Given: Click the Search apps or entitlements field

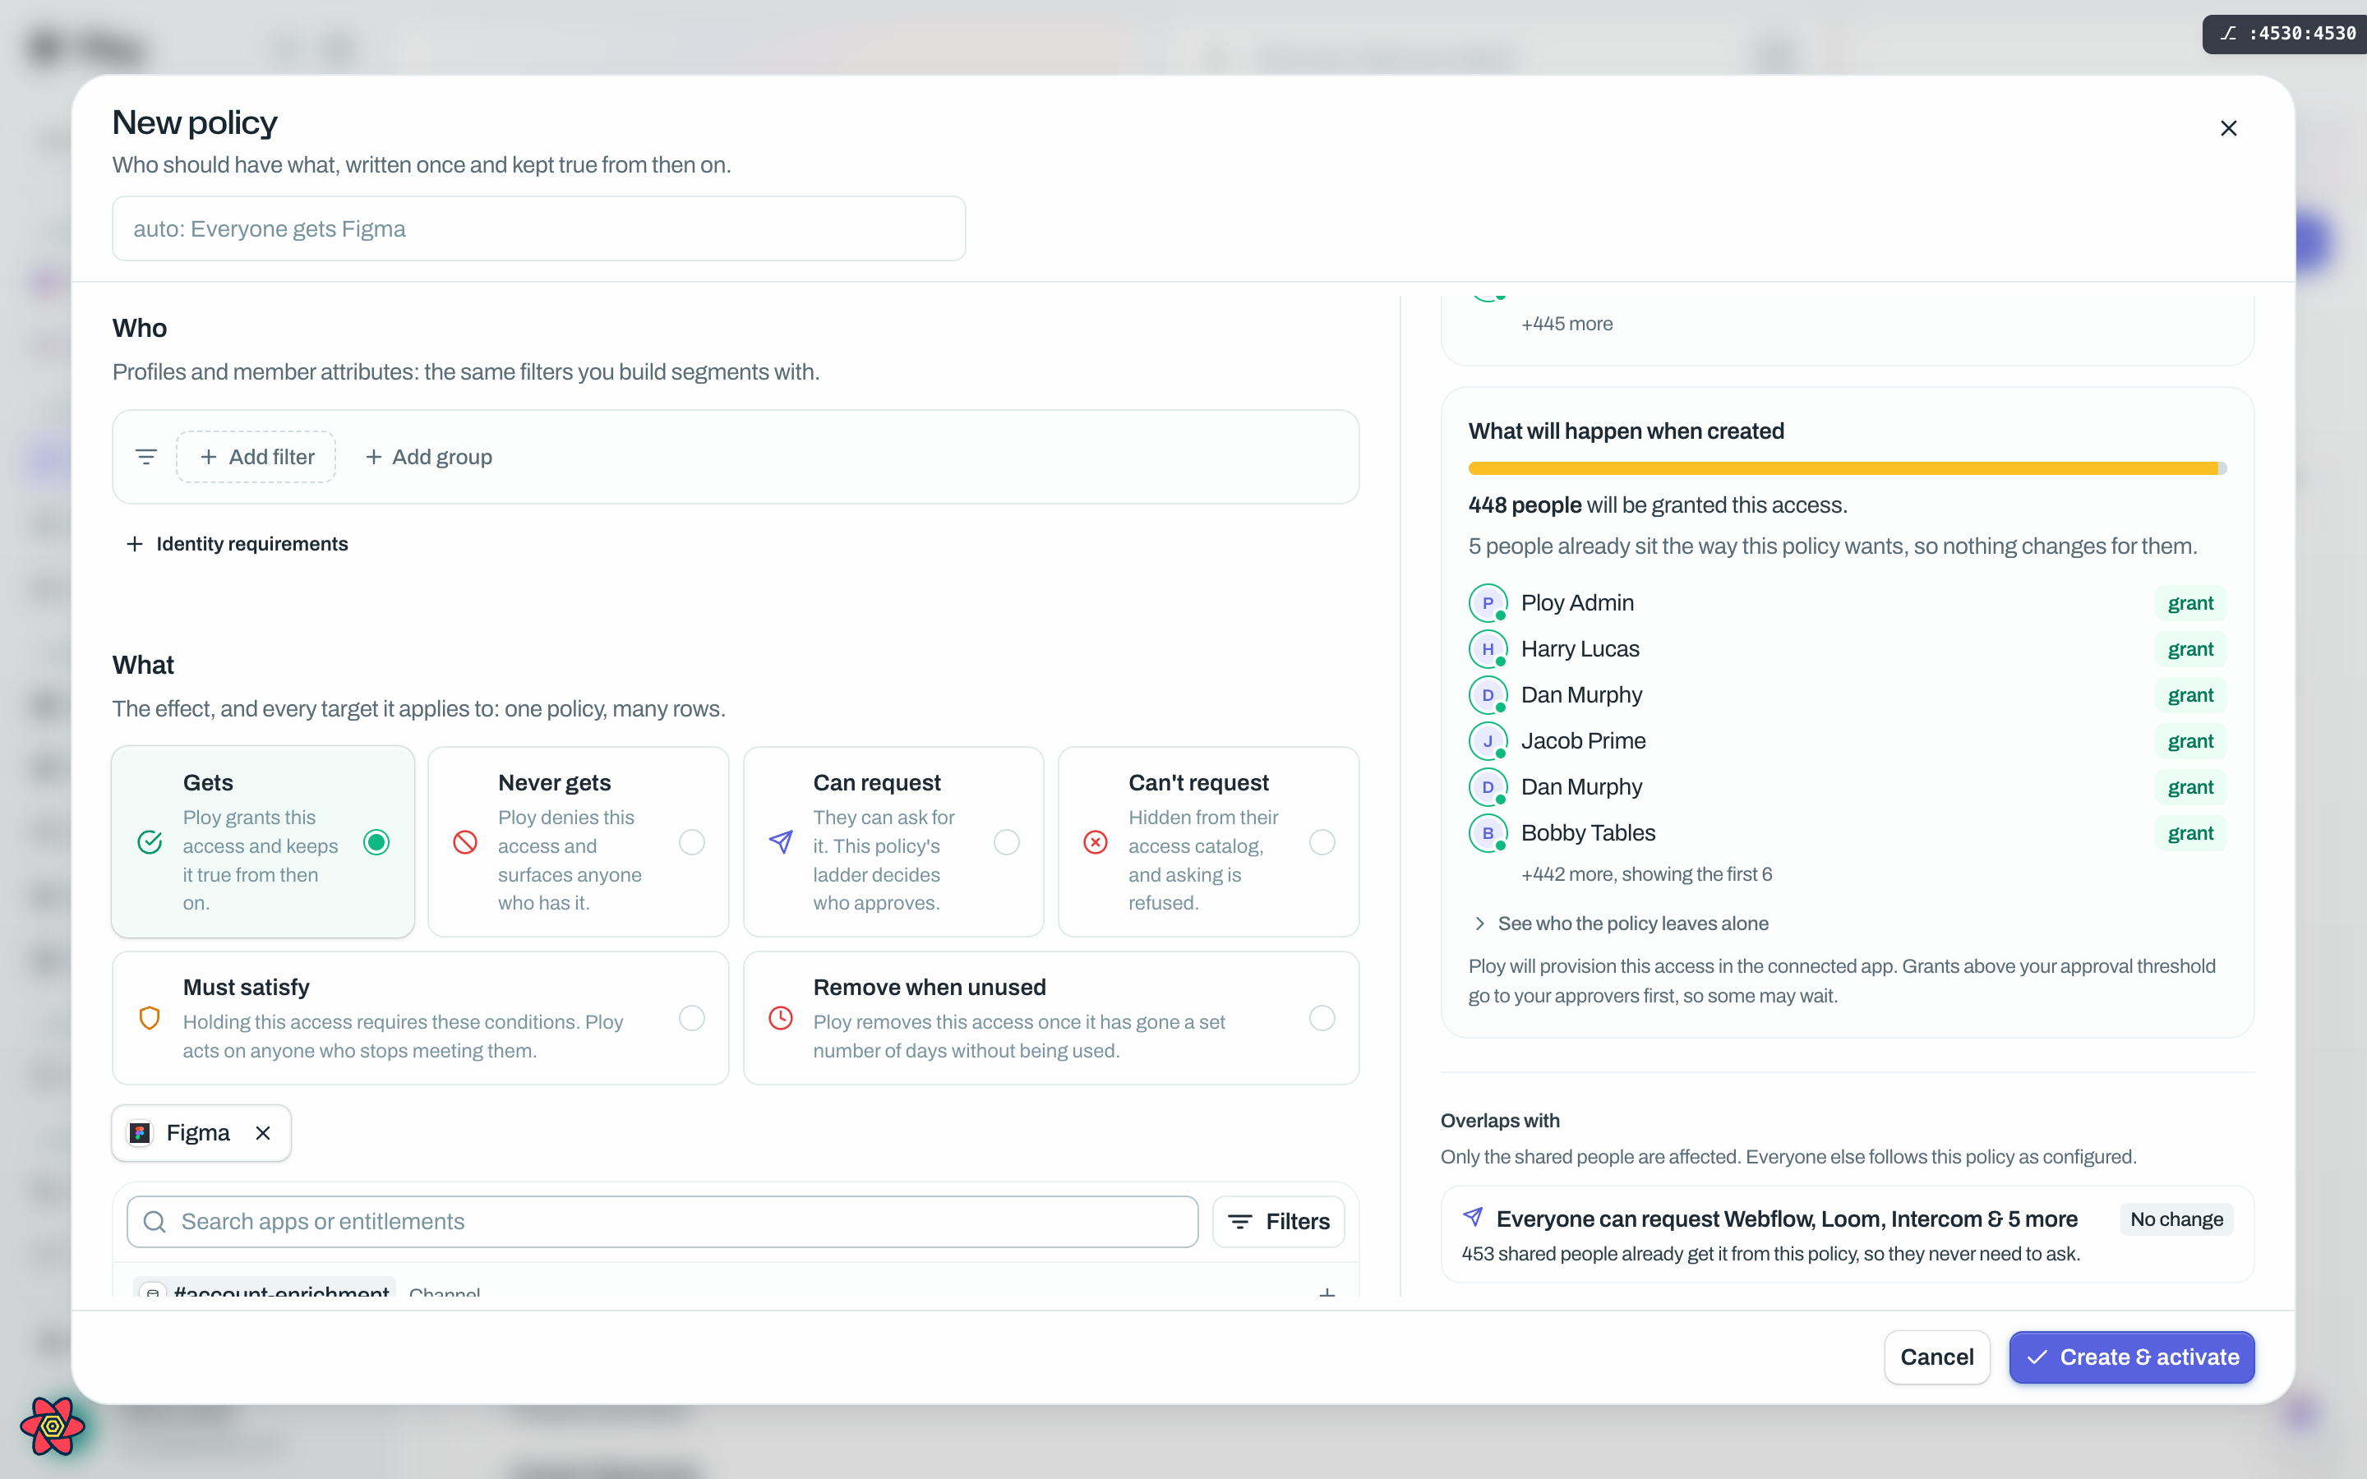Looking at the screenshot, I should (662, 1222).
